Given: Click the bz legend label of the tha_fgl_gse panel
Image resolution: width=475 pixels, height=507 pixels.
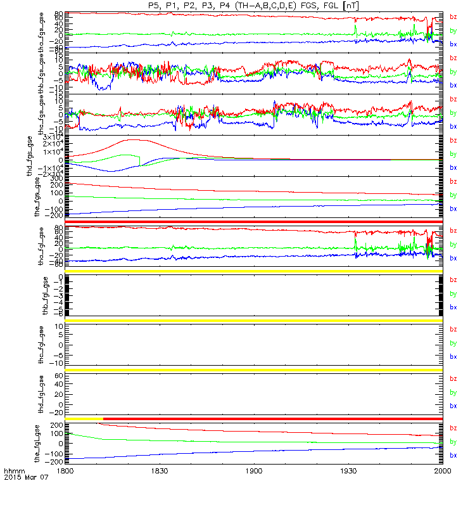Looking at the screenshot, I should click(x=453, y=231).
